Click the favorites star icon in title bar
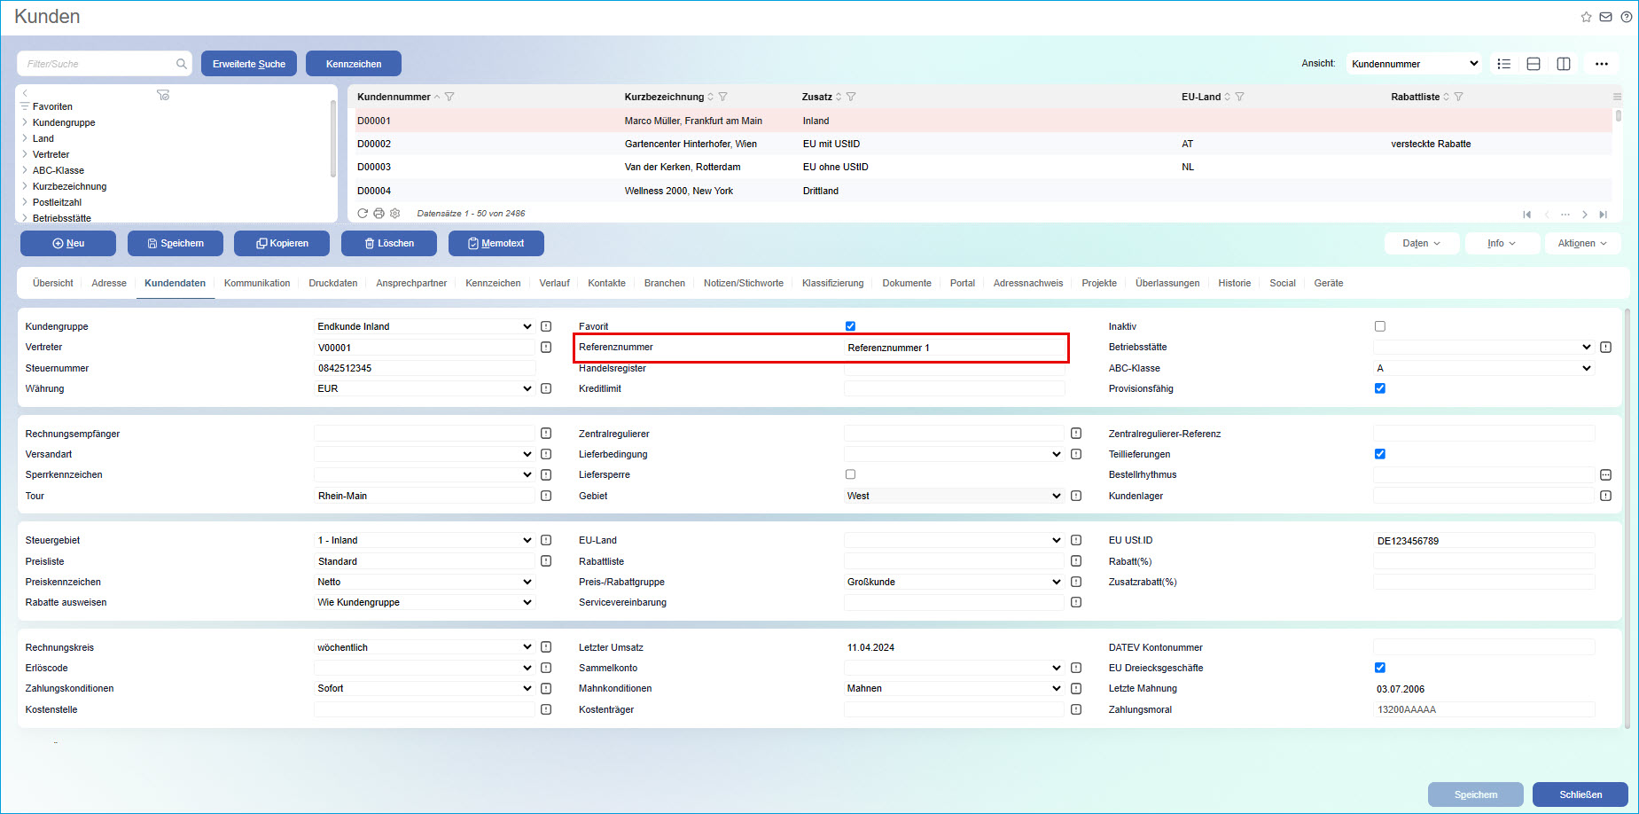1639x814 pixels. 1587,17
